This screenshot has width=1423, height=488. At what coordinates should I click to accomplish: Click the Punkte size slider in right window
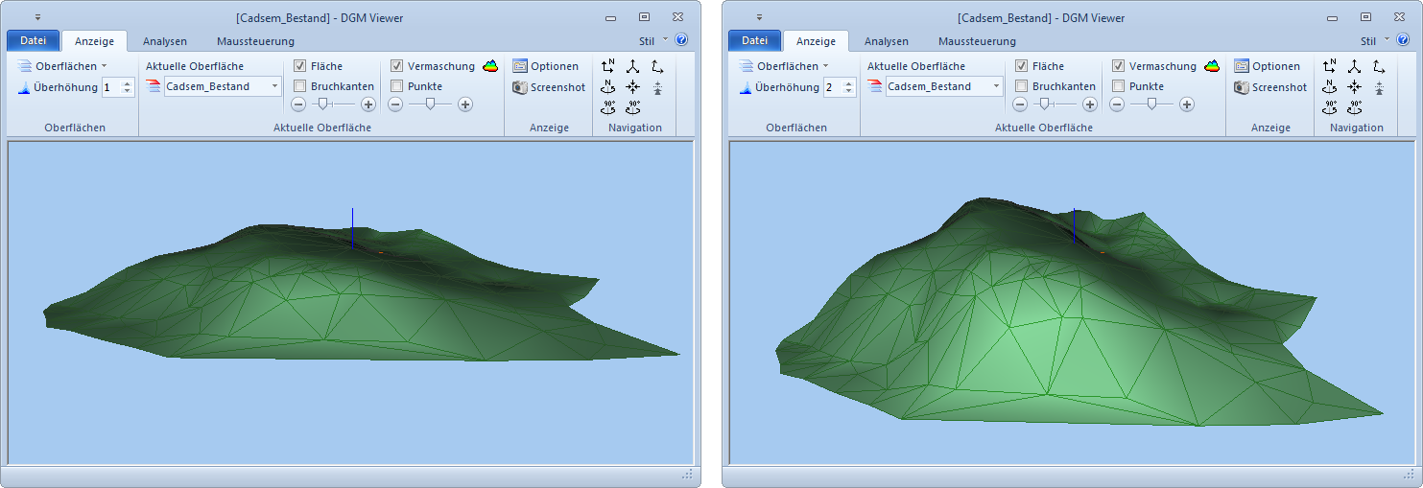[1151, 105]
